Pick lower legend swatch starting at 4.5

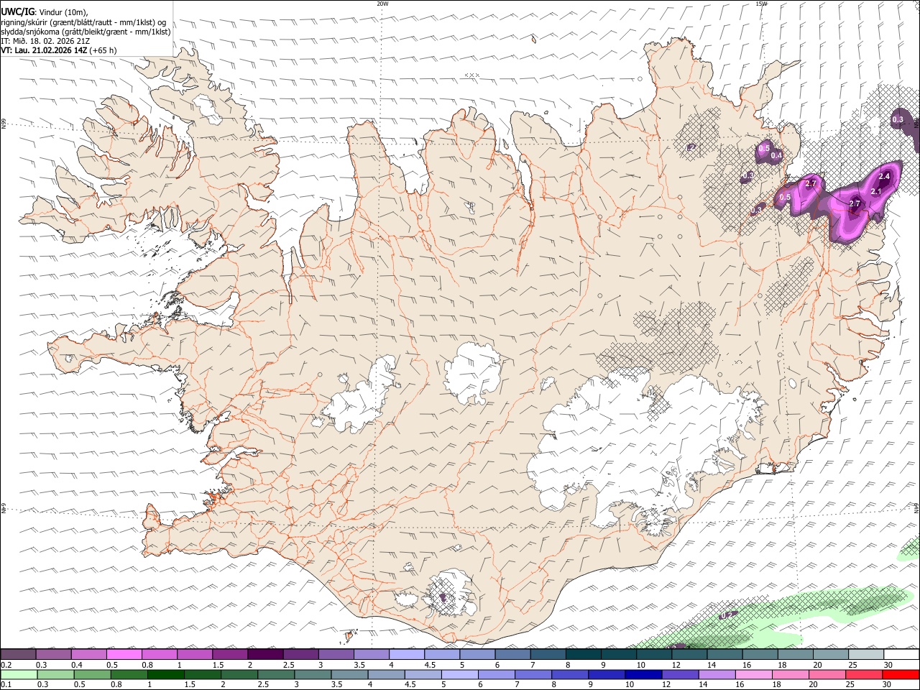coord(423,674)
